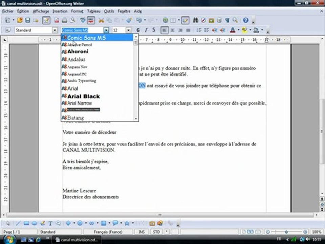Select the Ellipse drawing tool
This screenshot has height=244, width=325.
coord(35,223)
